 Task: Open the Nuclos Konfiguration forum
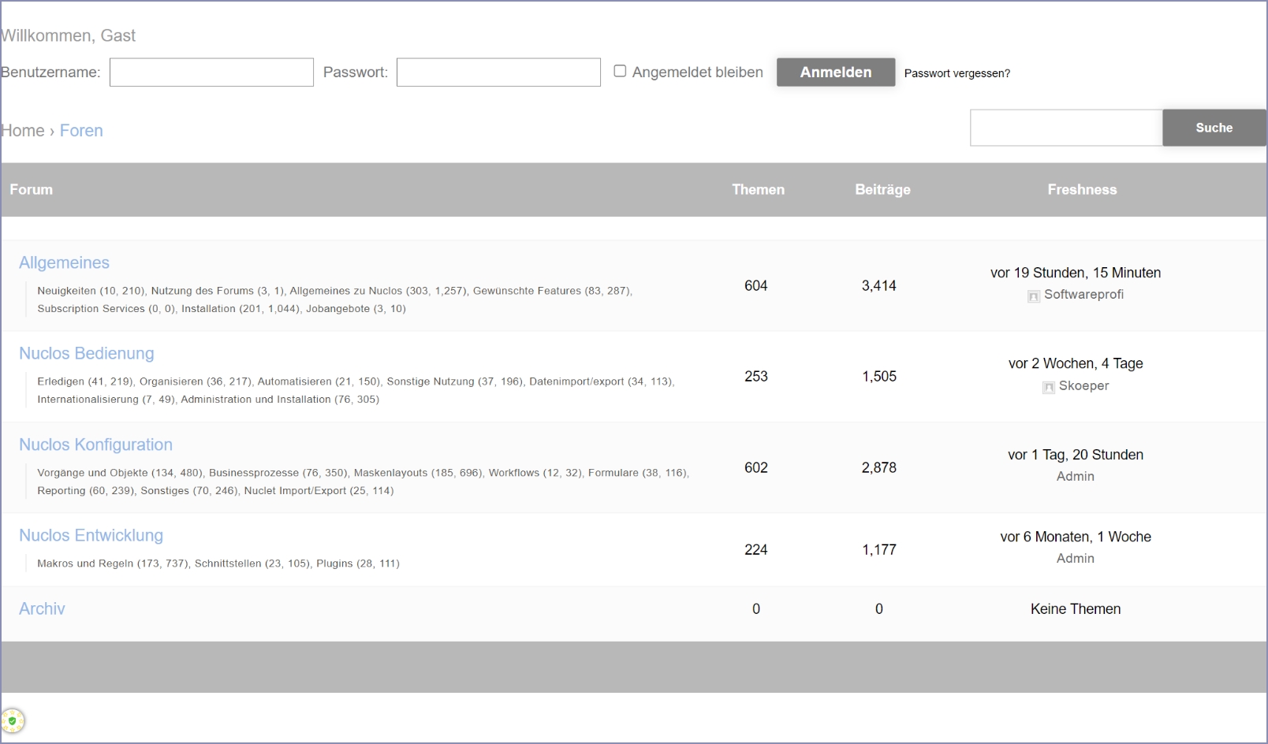pyautogui.click(x=95, y=445)
